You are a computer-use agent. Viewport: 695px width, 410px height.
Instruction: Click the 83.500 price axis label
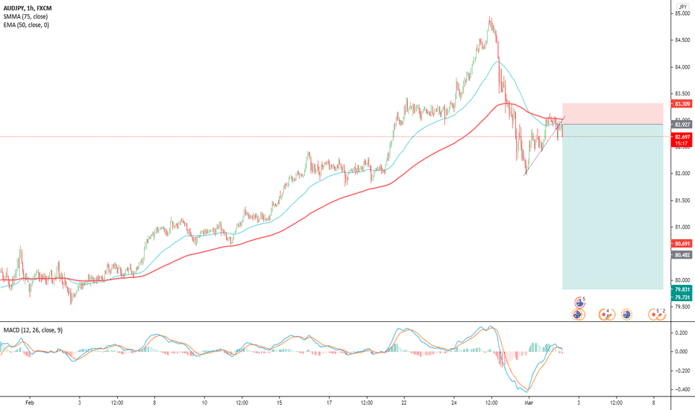click(682, 93)
